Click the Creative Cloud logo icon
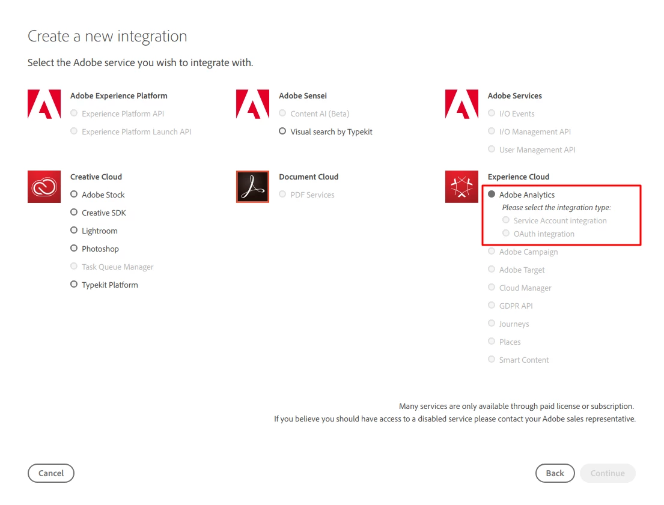The height and width of the screenshot is (505, 664). click(44, 187)
